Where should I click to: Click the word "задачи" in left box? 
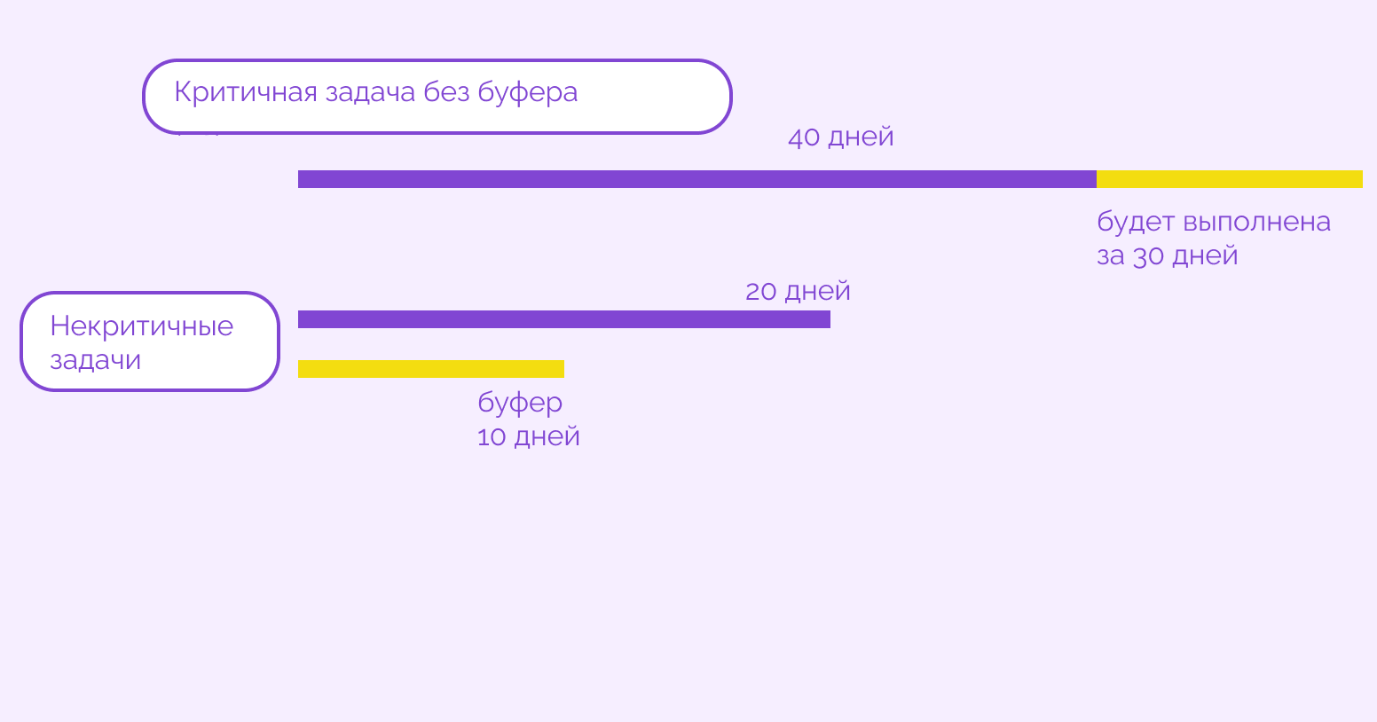pos(95,360)
